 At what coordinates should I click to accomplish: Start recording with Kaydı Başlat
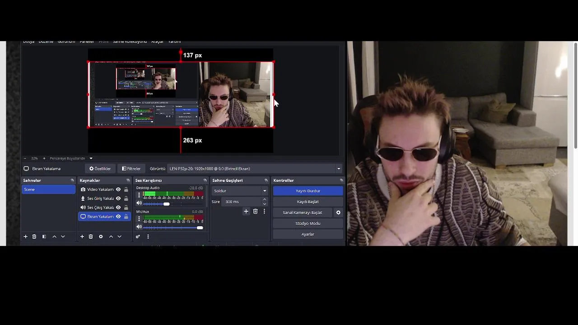tap(308, 202)
